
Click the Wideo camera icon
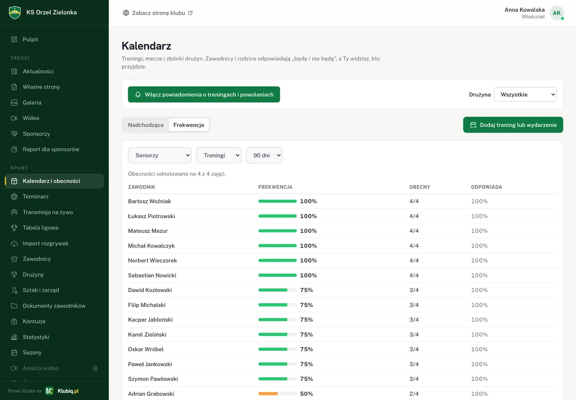point(14,118)
